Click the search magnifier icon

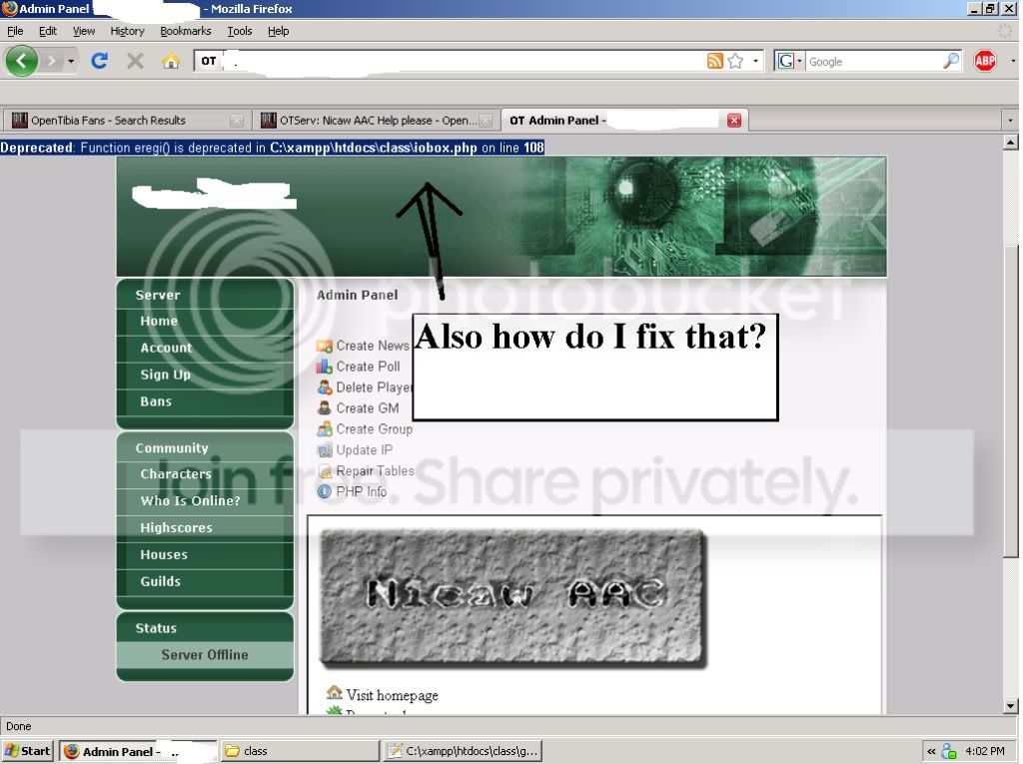point(951,61)
